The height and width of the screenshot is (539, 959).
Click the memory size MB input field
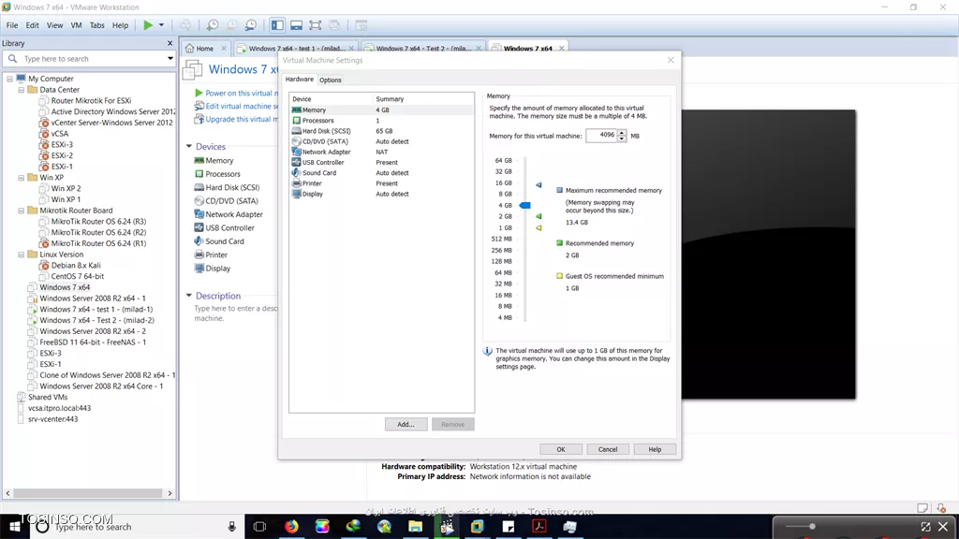601,136
